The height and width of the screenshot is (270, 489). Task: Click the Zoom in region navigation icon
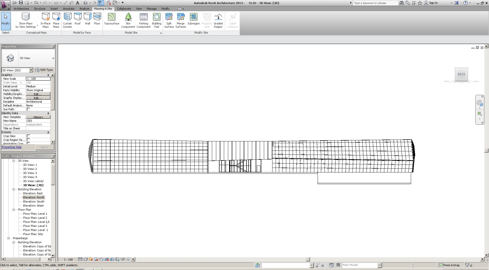click(x=479, y=114)
